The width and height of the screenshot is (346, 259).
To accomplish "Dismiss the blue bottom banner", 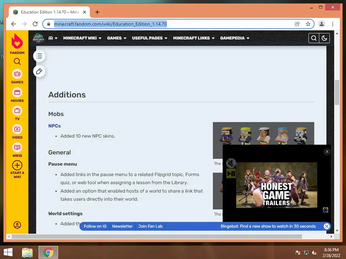I will pos(327,226).
